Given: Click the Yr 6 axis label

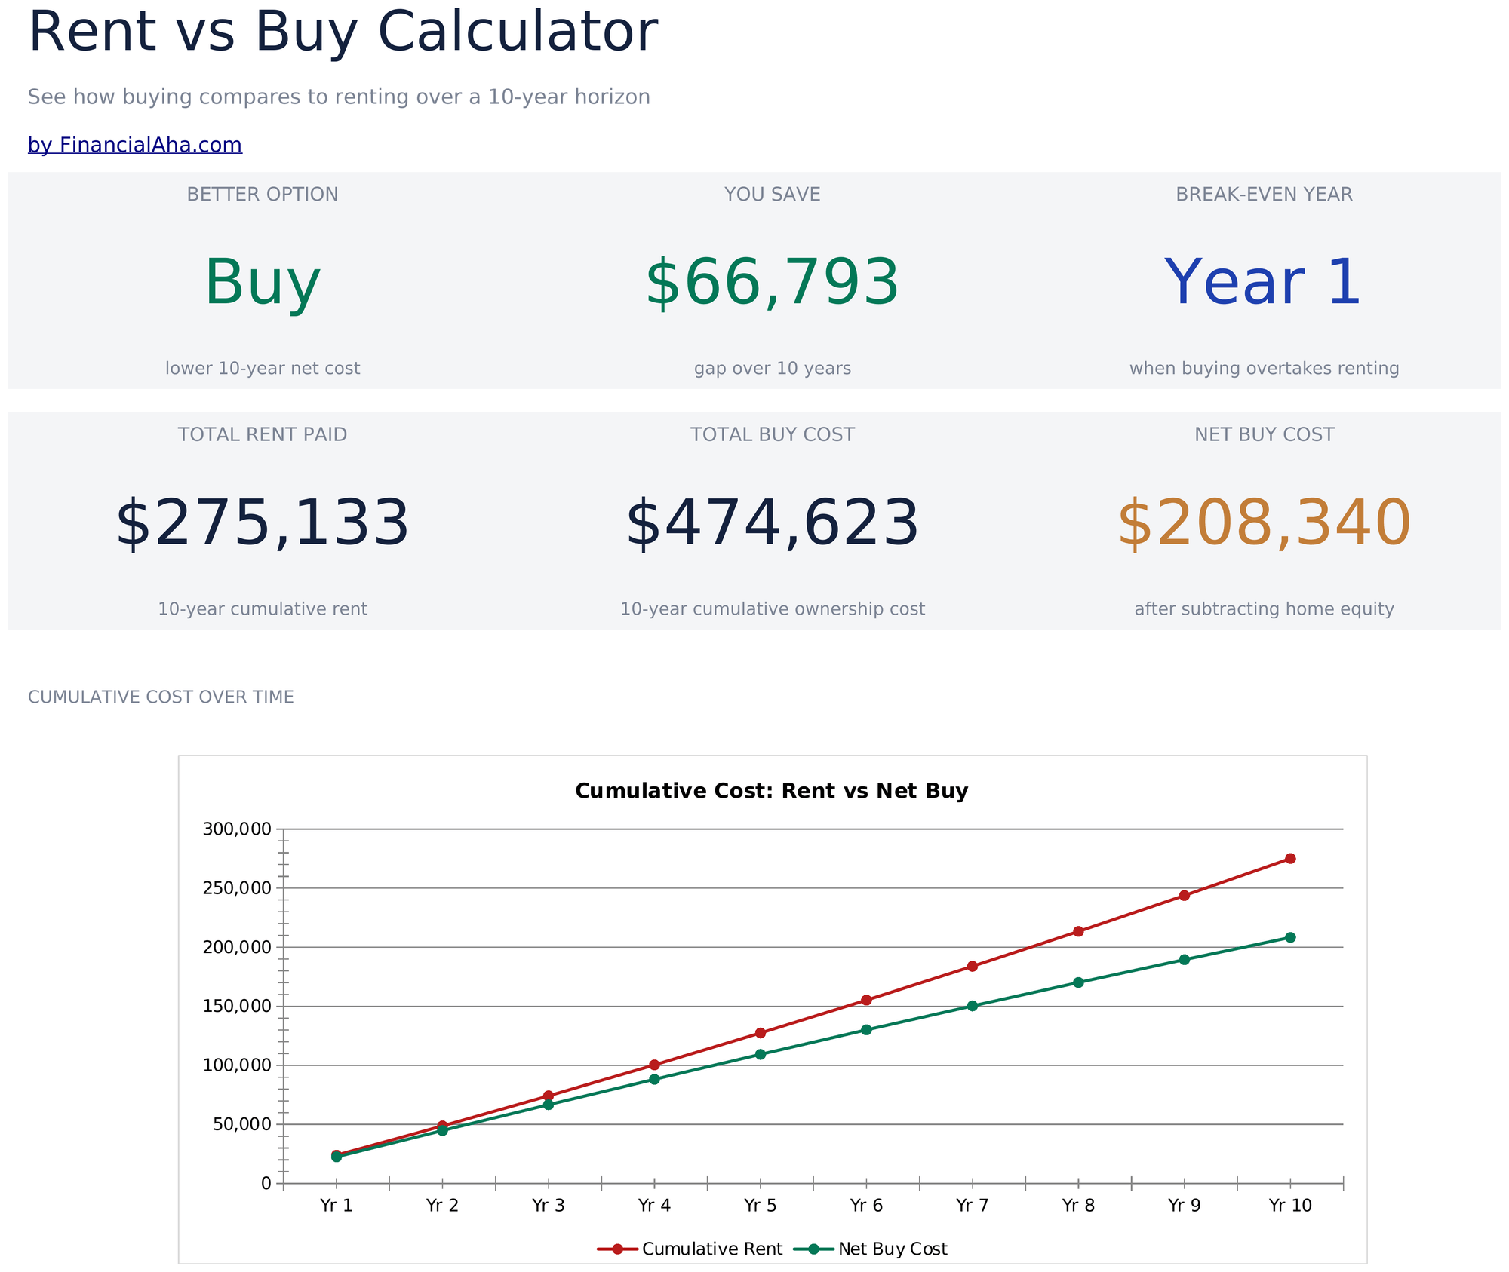Looking at the screenshot, I should click(x=866, y=1205).
